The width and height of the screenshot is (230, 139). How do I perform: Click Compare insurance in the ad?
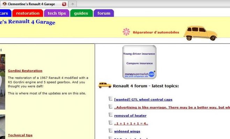(x=140, y=63)
